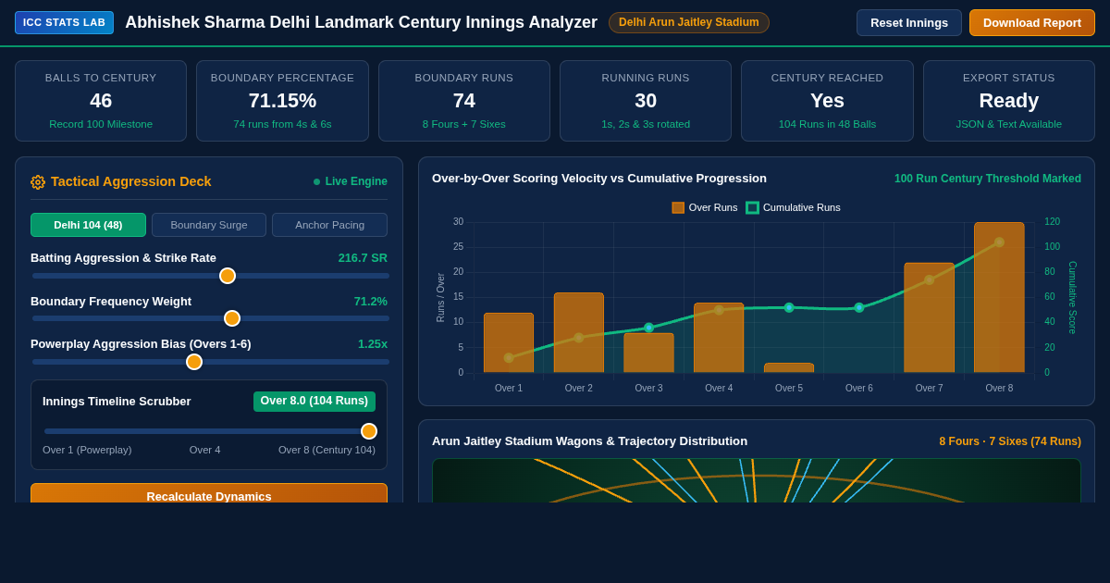Select the Delhi 104 (48) preset tab
The height and width of the screenshot is (583, 1110).
(x=88, y=225)
